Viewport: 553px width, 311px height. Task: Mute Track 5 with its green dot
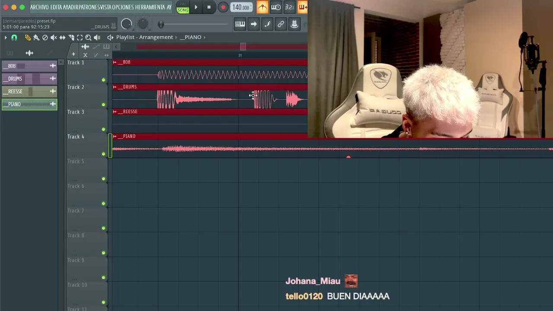(103, 179)
